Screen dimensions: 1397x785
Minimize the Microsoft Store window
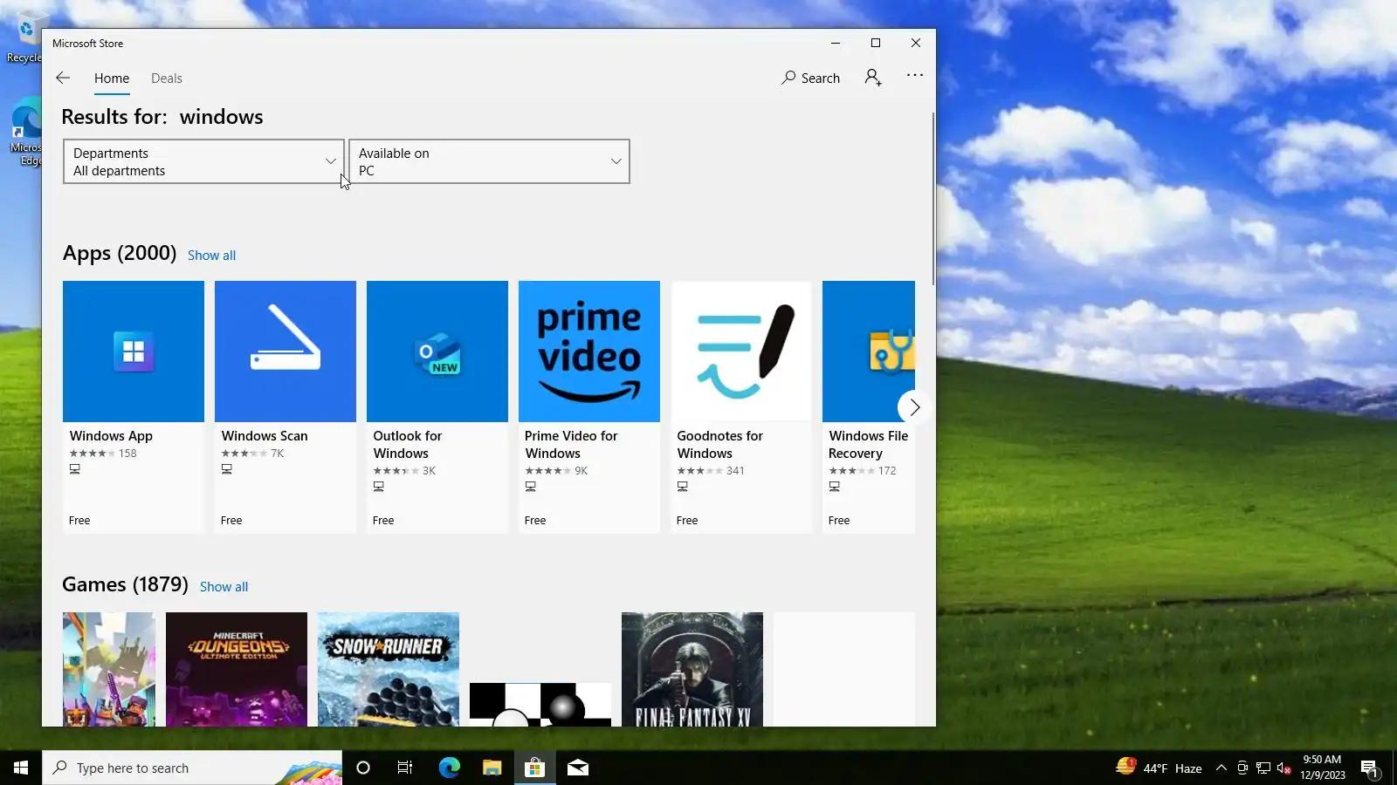(836, 43)
